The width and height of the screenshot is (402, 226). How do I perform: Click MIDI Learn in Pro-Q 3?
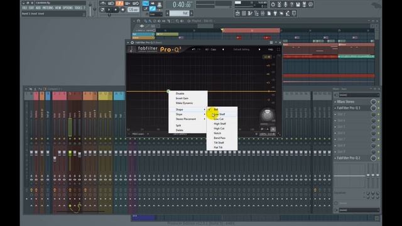point(138,134)
